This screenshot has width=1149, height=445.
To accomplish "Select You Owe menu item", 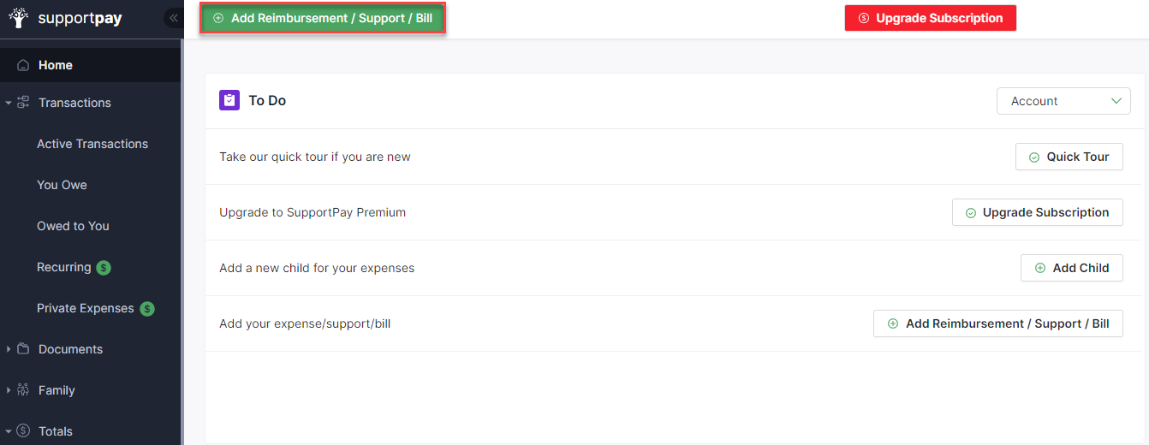I will click(x=62, y=185).
